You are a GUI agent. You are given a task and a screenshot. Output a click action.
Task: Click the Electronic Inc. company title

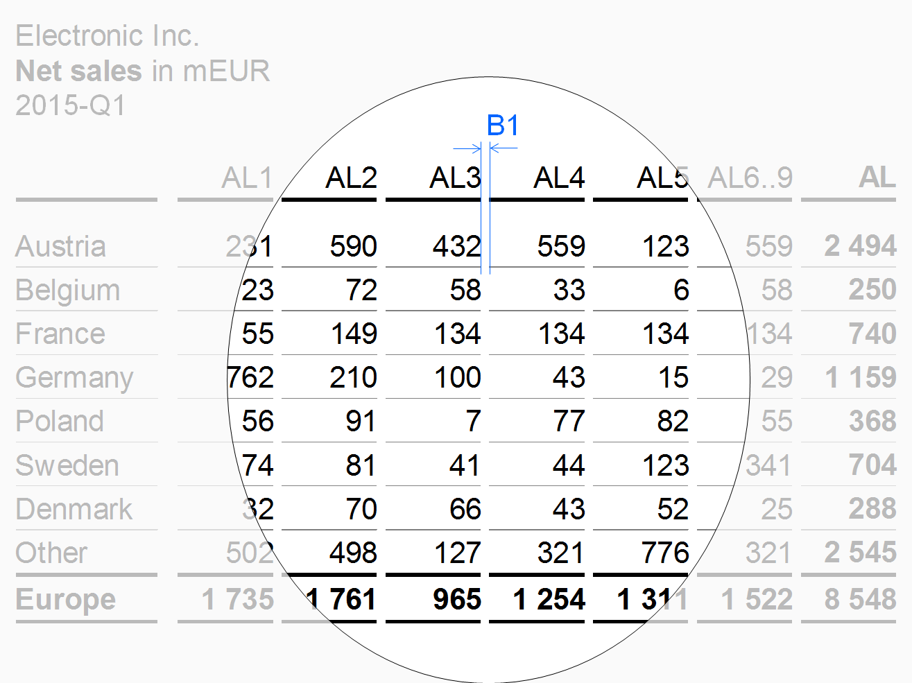click(x=107, y=36)
